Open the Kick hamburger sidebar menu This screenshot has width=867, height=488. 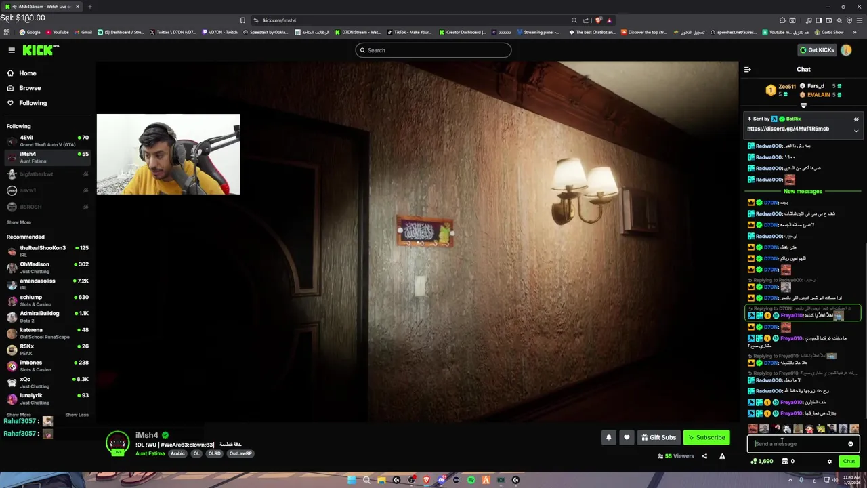(12, 50)
